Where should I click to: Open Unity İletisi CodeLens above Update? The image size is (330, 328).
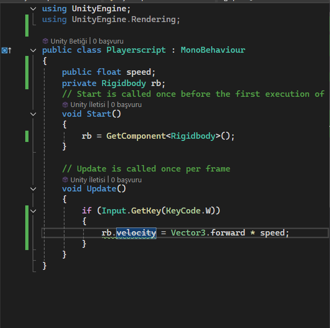tap(88, 180)
